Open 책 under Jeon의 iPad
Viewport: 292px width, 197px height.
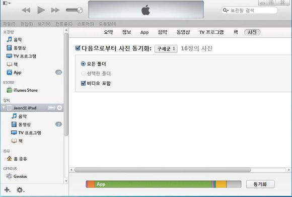pos(17,141)
